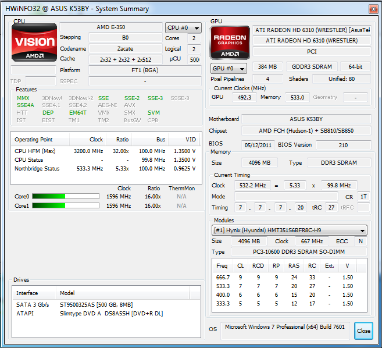Click the Freq column header in module table
The width and height of the screenshot is (382, 348).
[x=223, y=265]
